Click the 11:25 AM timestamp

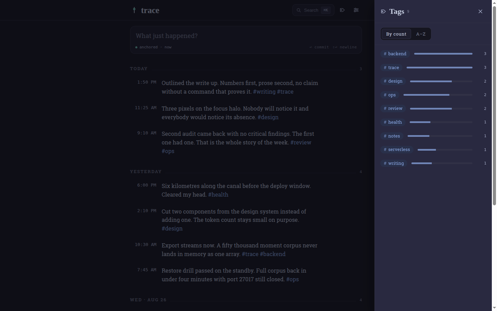(x=146, y=108)
